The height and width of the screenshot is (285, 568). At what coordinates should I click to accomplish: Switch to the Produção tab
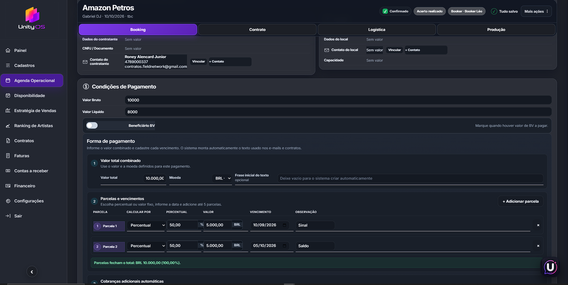click(x=496, y=30)
